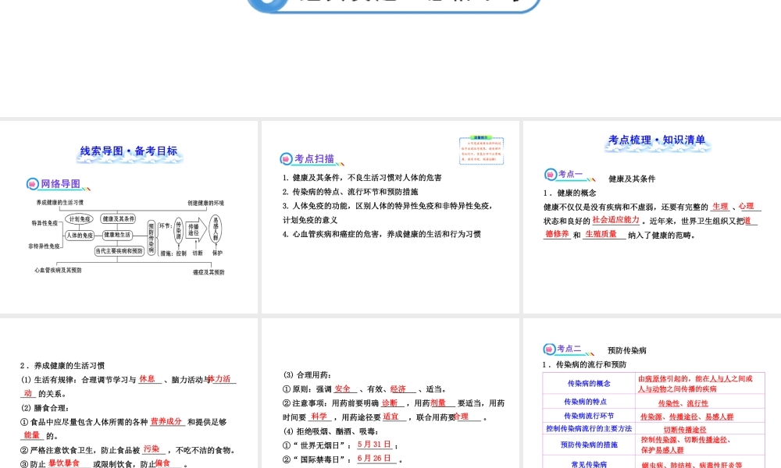Click the red answer 营养成分

click(x=166, y=421)
